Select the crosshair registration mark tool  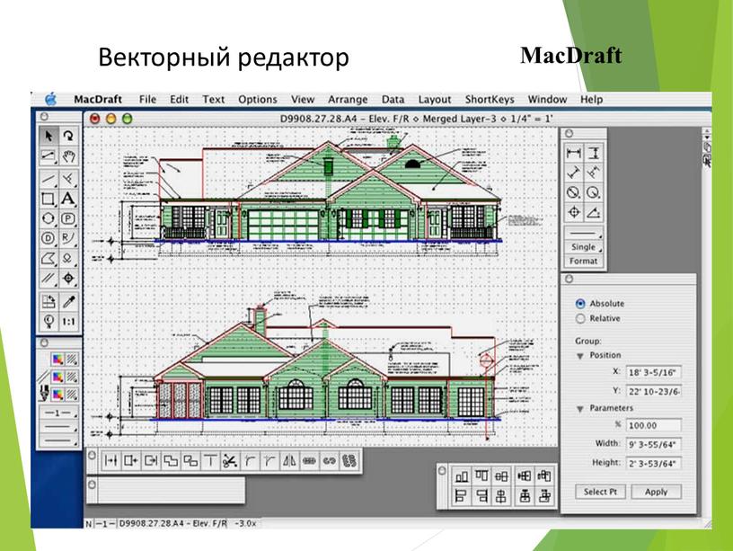click(68, 279)
